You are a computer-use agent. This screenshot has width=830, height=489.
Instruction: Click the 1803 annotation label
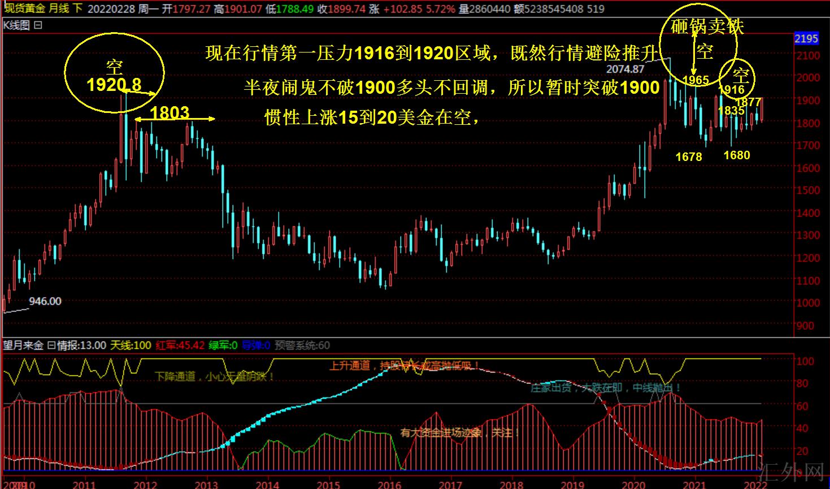(170, 113)
